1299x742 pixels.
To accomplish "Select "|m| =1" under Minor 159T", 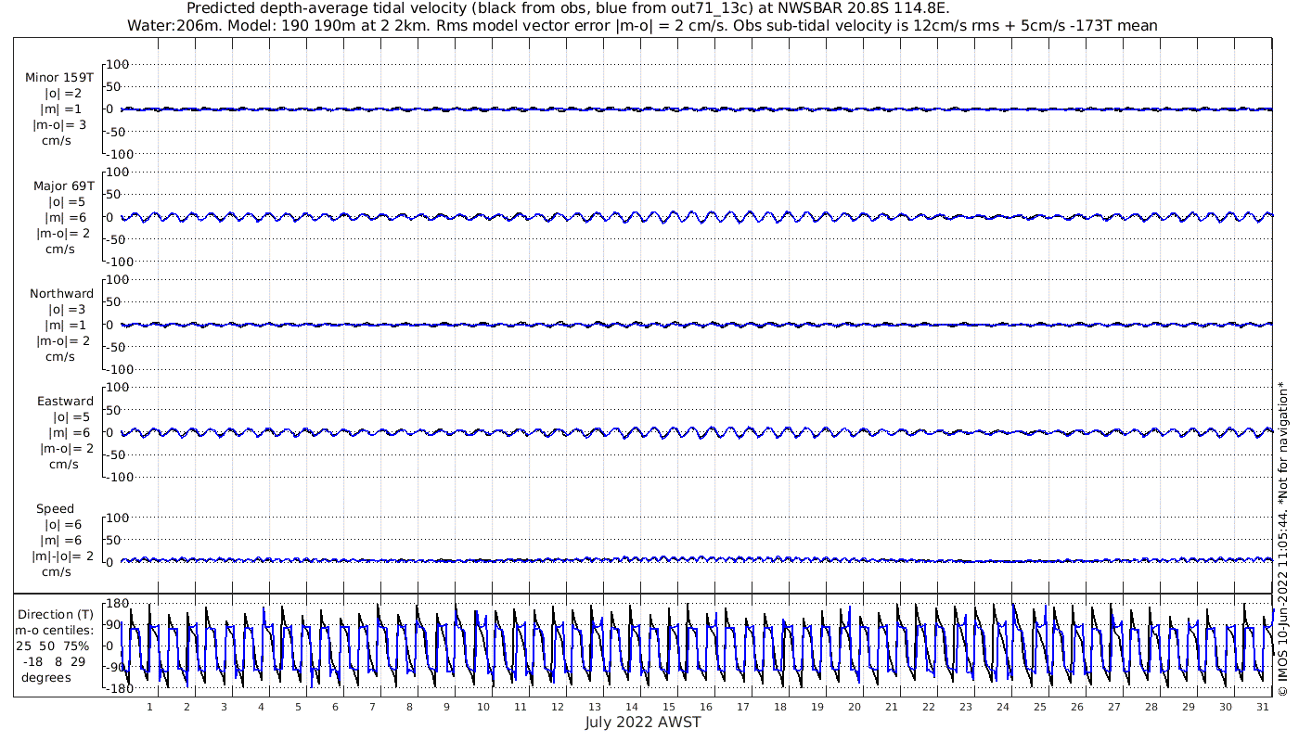I will point(62,109).
